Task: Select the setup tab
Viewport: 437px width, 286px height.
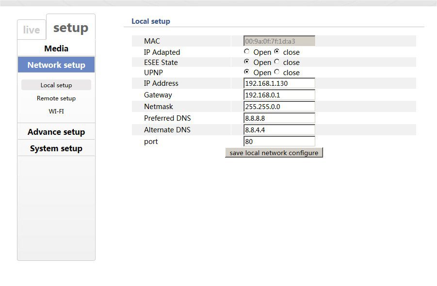Action: [x=71, y=28]
